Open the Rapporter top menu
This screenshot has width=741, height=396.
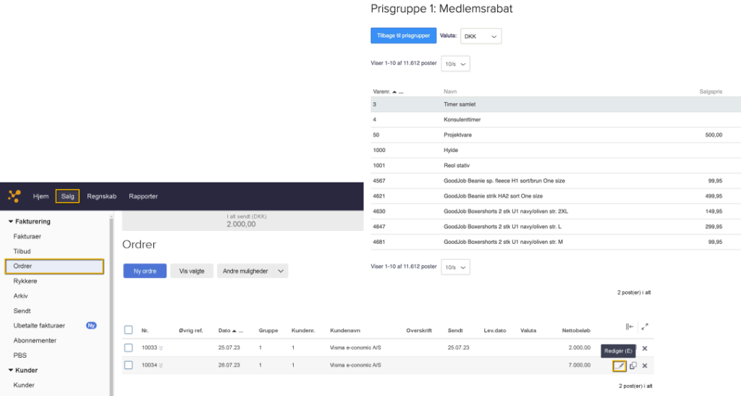[x=143, y=196]
